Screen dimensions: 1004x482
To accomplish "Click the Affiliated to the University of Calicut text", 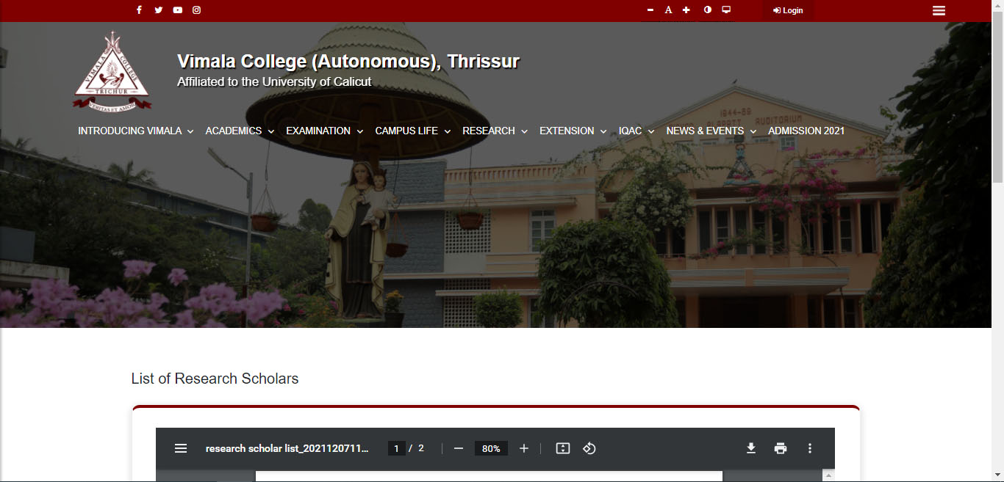I will pyautogui.click(x=274, y=81).
